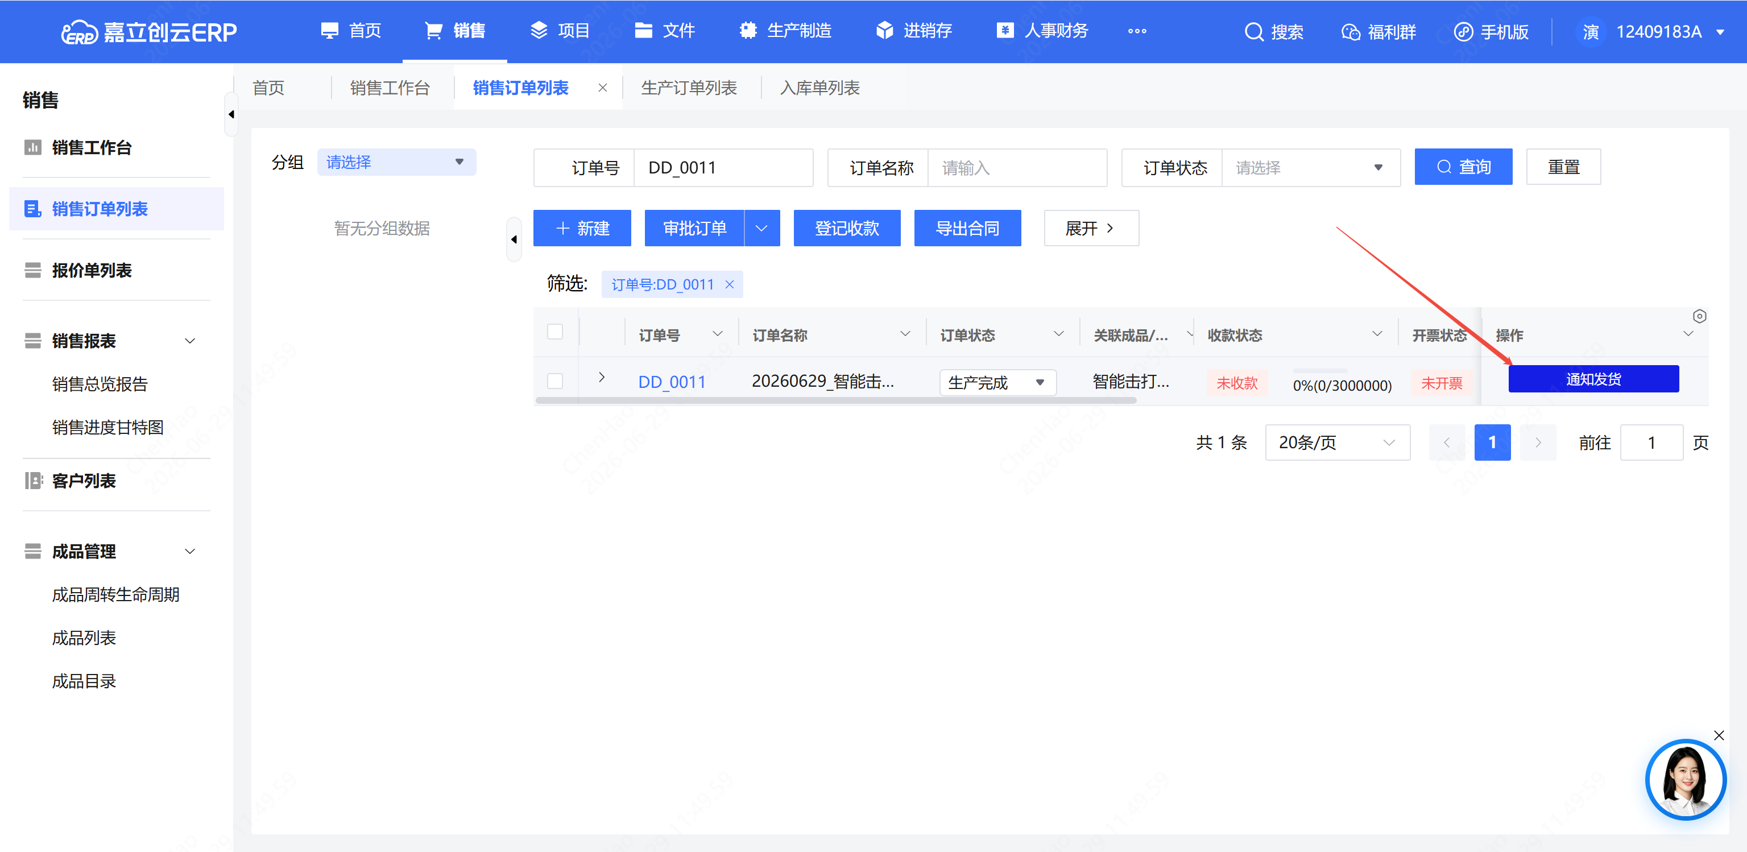This screenshot has width=1747, height=852.
Task: Open 成品周转生命周期 in the sidebar
Action: (x=116, y=595)
